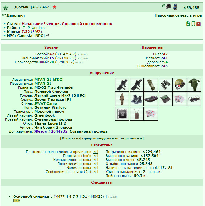Open syndicate link 4 4 7 7
This screenshot has height=206, width=205.
(x=72, y=196)
